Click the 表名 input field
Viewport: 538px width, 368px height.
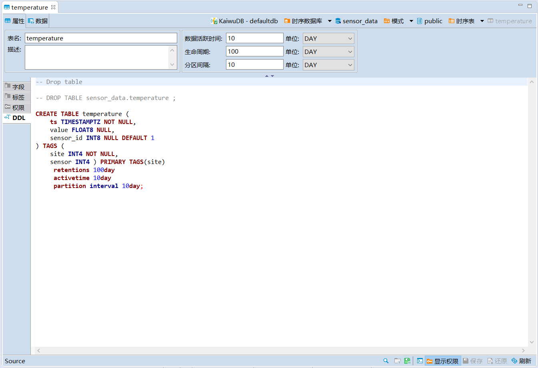point(101,38)
